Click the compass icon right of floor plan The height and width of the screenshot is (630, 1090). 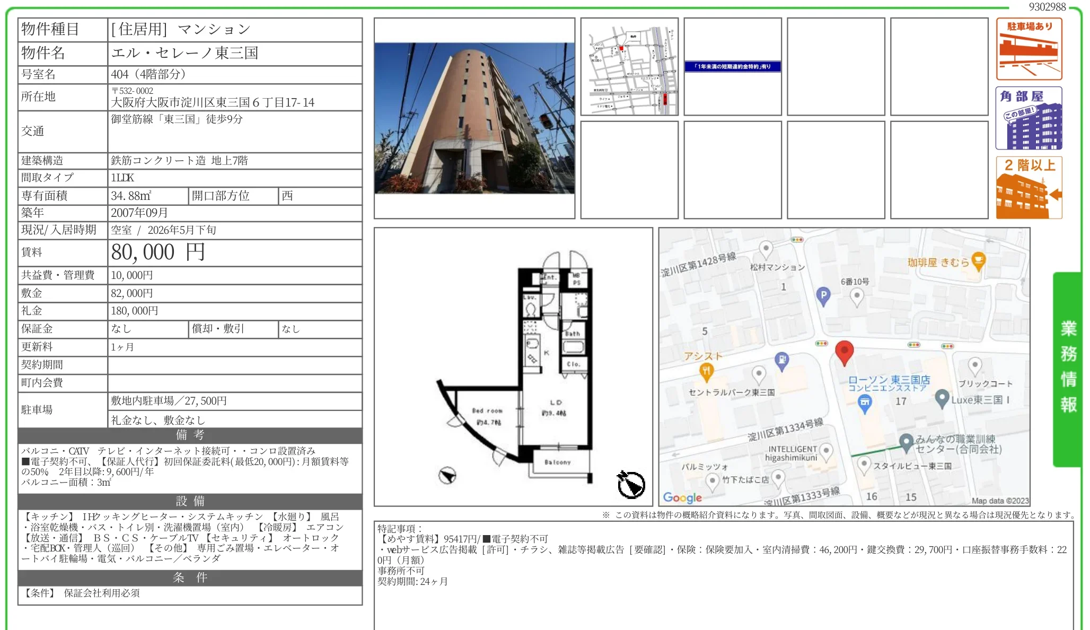631,484
